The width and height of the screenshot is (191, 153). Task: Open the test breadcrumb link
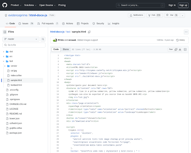68,32
